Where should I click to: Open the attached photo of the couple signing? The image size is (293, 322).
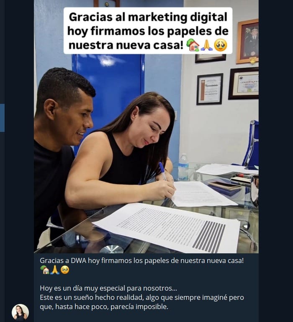coord(146,126)
